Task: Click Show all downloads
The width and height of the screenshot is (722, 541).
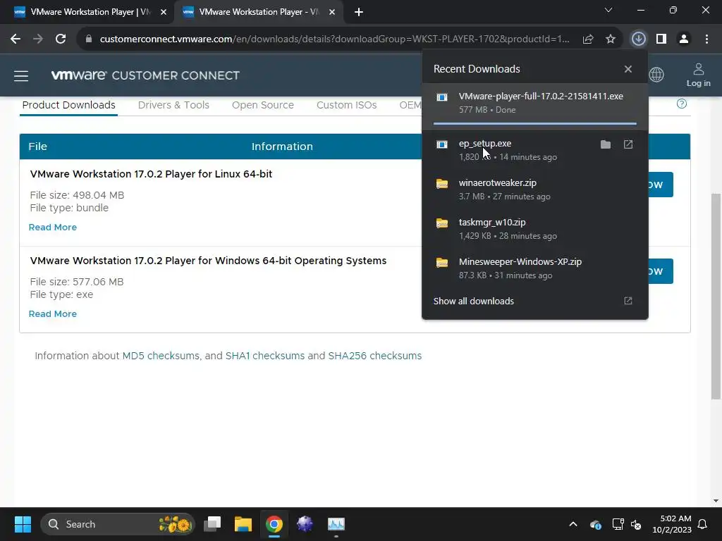Action: tap(534, 301)
